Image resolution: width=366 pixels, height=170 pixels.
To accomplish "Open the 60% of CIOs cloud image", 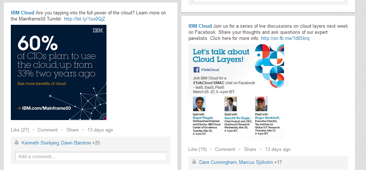I will (x=58, y=72).
